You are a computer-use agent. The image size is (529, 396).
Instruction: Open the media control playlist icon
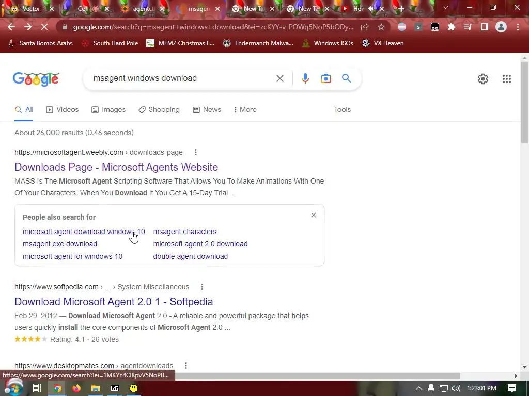[468, 27]
